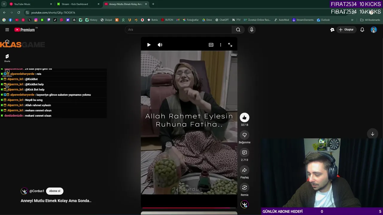Open the Google bookmark icon
Viewport: 383px width, 215px height.
[x=4, y=20]
